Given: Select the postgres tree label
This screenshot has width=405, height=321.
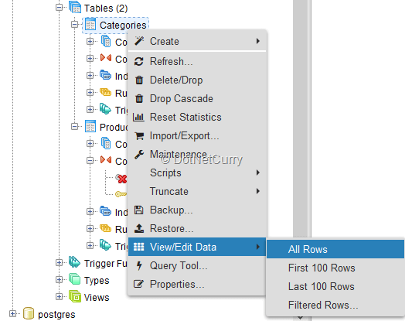Looking at the screenshot, I should tap(56, 315).
